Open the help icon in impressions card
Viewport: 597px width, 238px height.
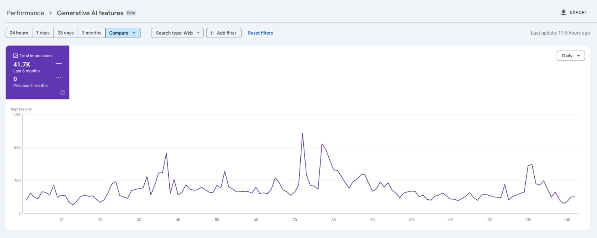click(63, 93)
